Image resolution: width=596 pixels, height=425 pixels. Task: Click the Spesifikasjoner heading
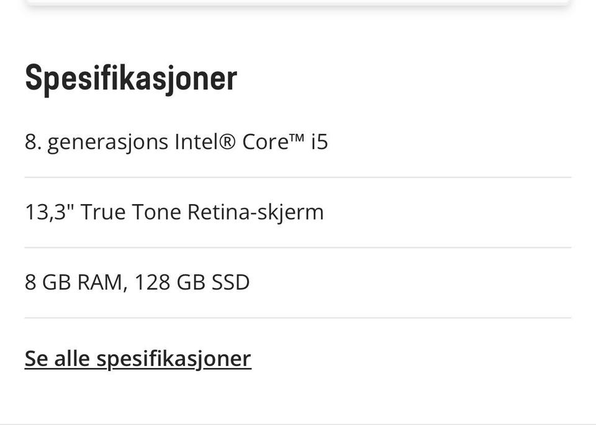(x=131, y=78)
